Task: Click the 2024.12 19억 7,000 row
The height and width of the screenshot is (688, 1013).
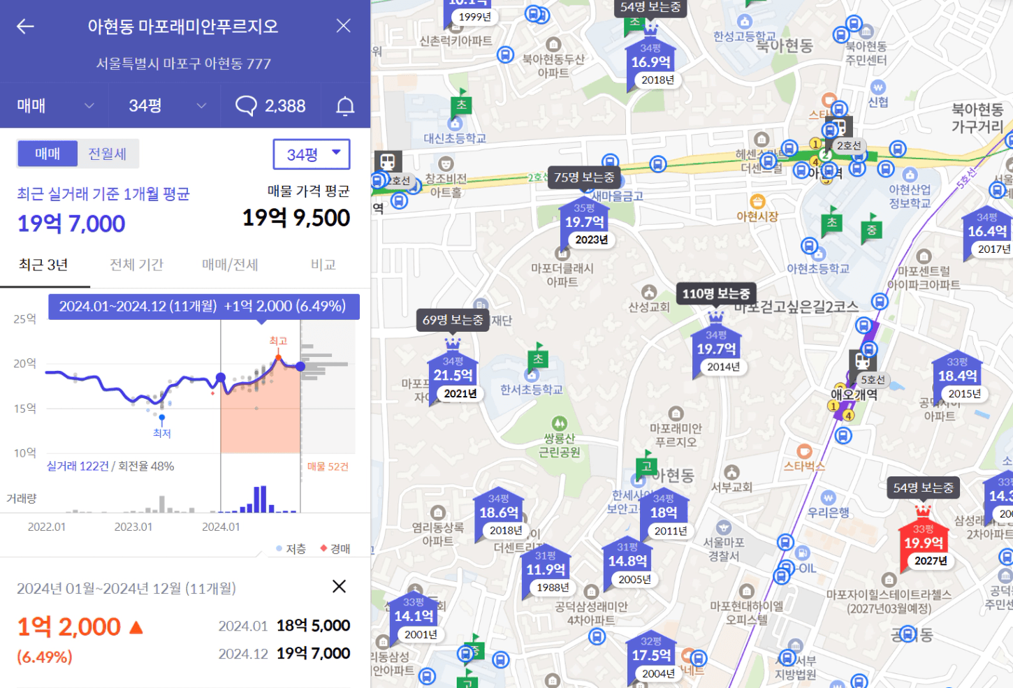Action: pos(284,654)
